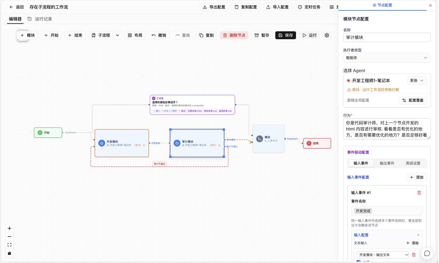Zoom in with the plus control
Viewport: 439px width, 263px height.
[9, 228]
